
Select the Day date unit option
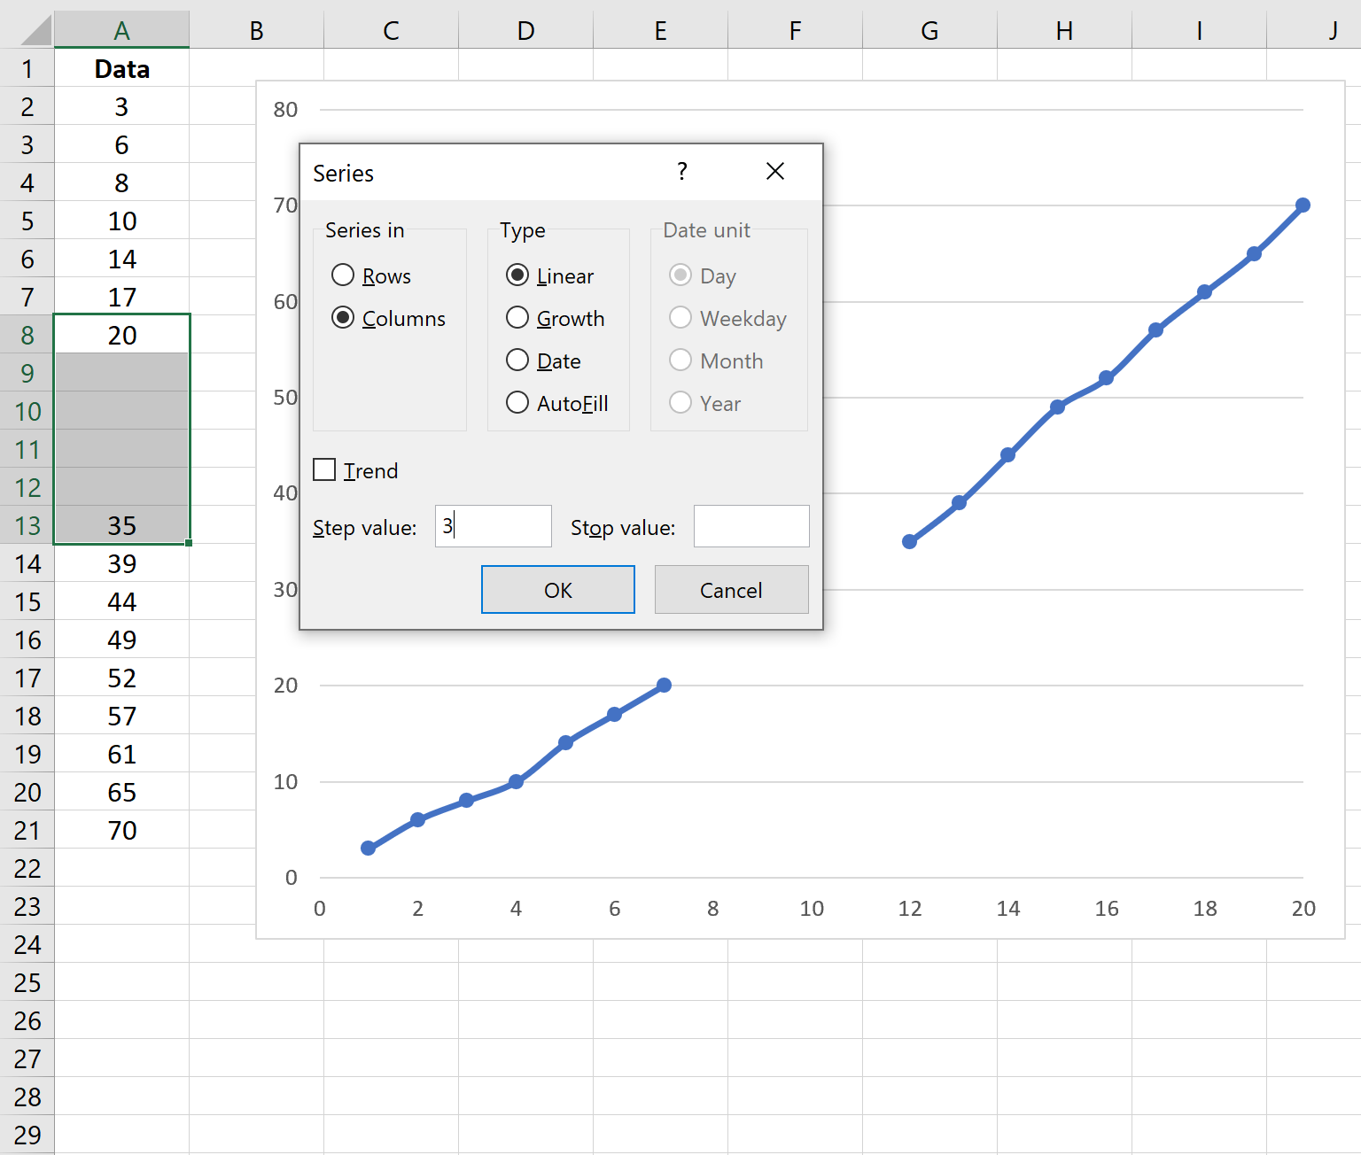click(x=680, y=275)
